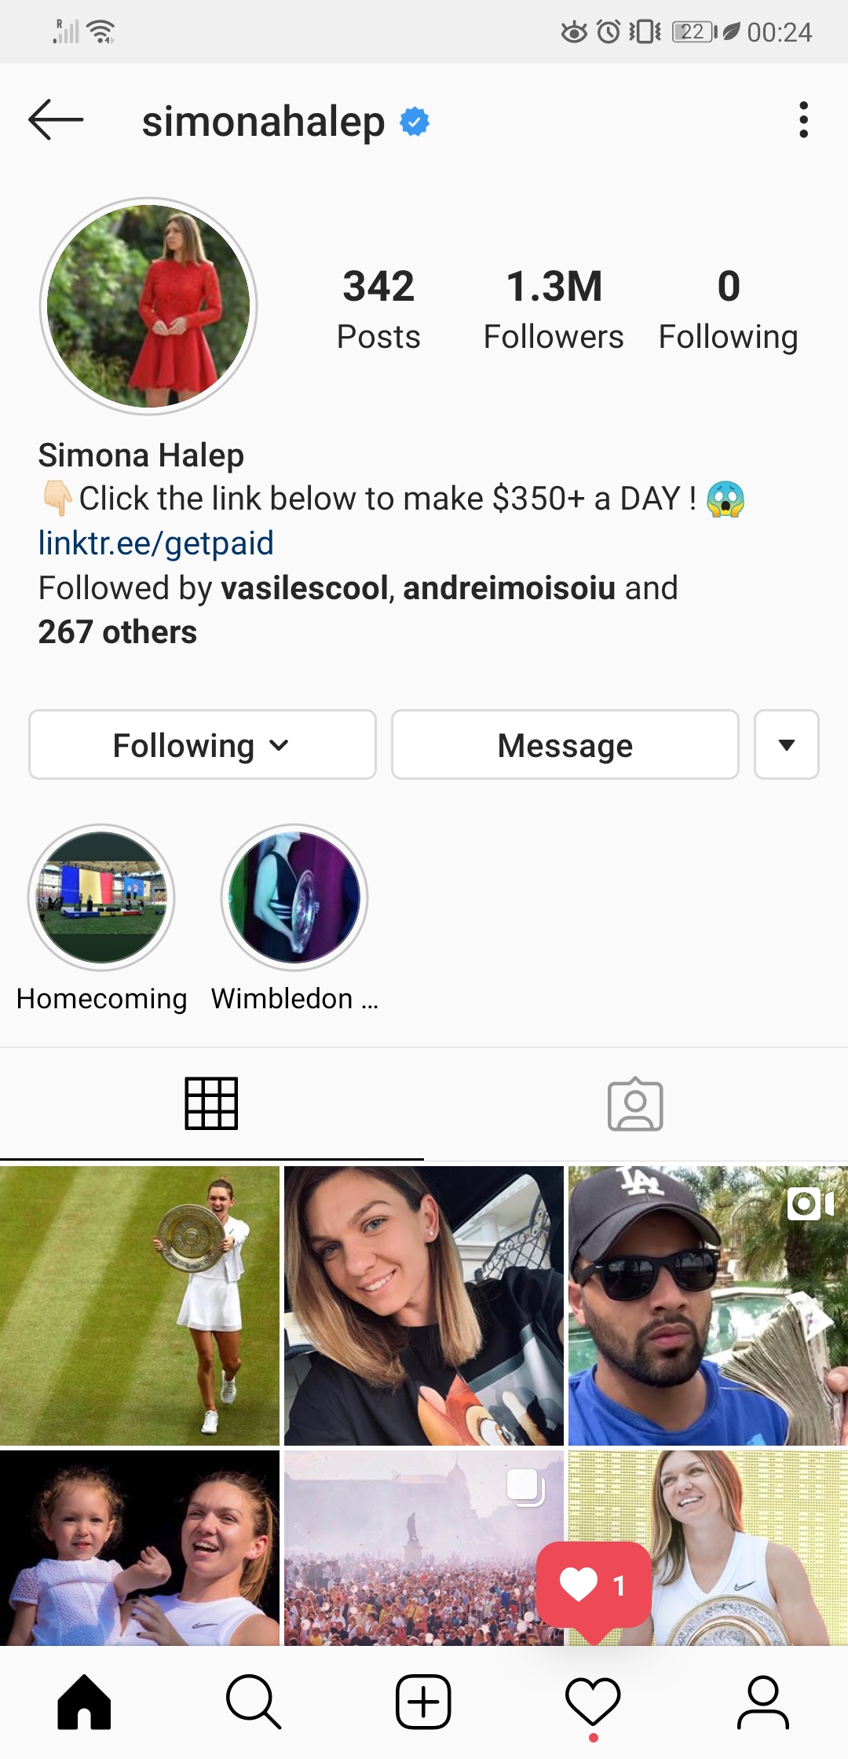
Task: Open the three-dot options menu
Action: coord(803,120)
